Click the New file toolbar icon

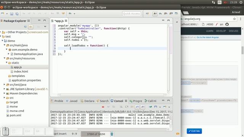click(x=3, y=14)
